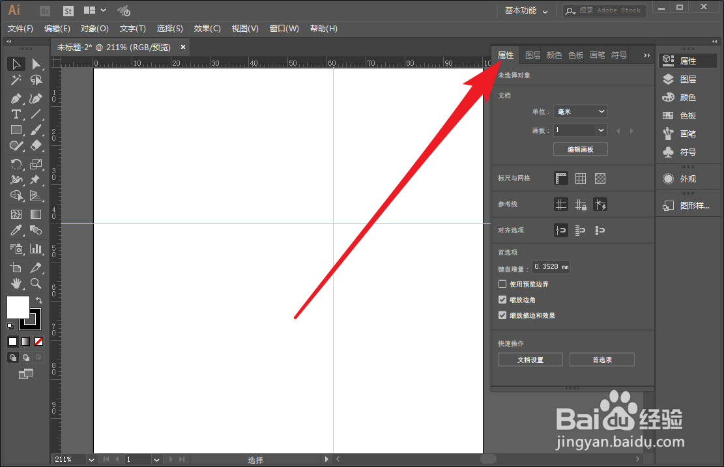Click the 编辑画板 button
The height and width of the screenshot is (467, 724).
point(581,149)
